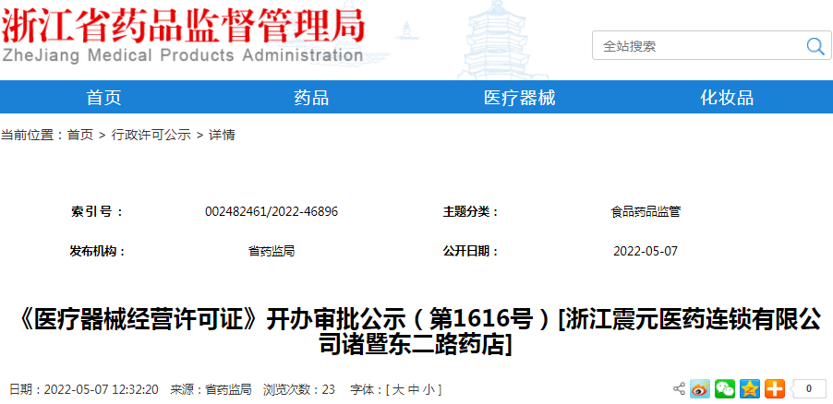Open the 医疗器械 navigation tab

pyautogui.click(x=520, y=98)
